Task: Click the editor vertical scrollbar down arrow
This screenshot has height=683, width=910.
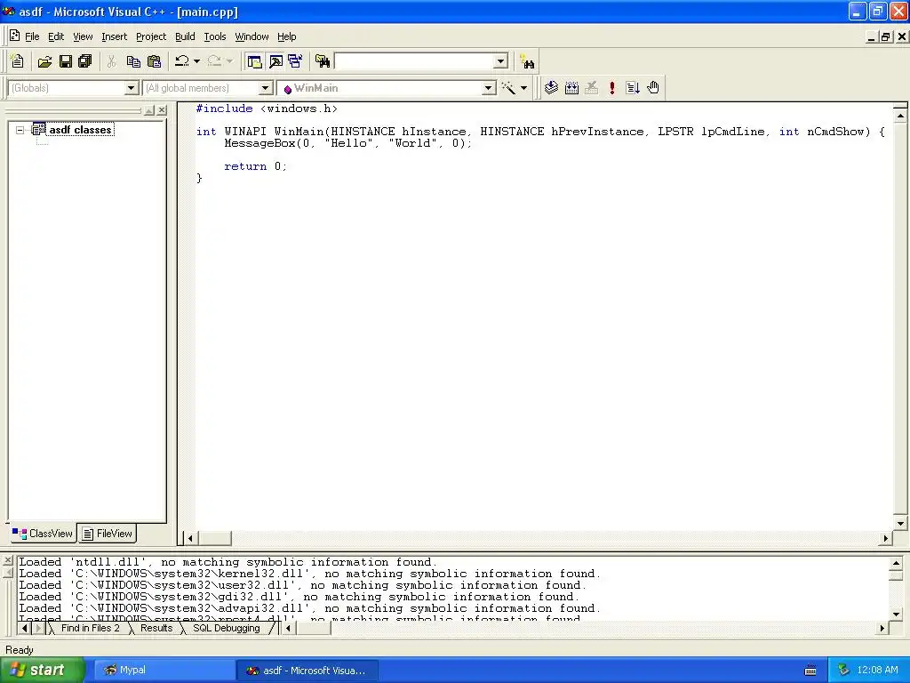Action: pos(900,523)
